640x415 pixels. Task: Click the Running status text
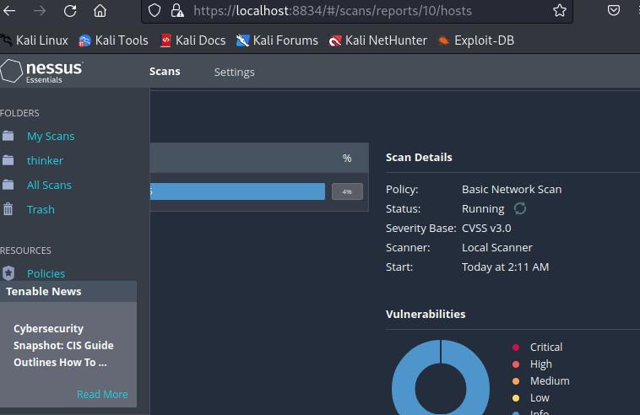pos(483,208)
